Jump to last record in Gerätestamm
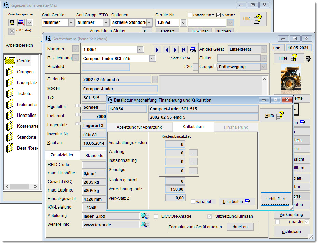Image resolution: width=319 pixels, height=245 pixels. click(x=175, y=50)
